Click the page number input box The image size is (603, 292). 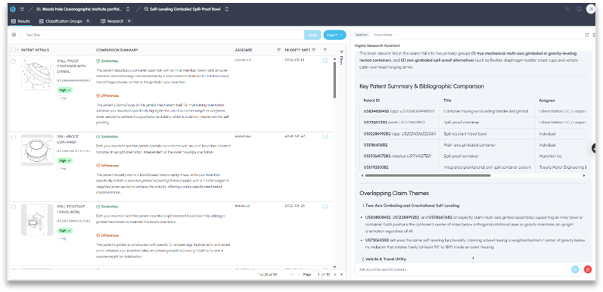coord(316,275)
